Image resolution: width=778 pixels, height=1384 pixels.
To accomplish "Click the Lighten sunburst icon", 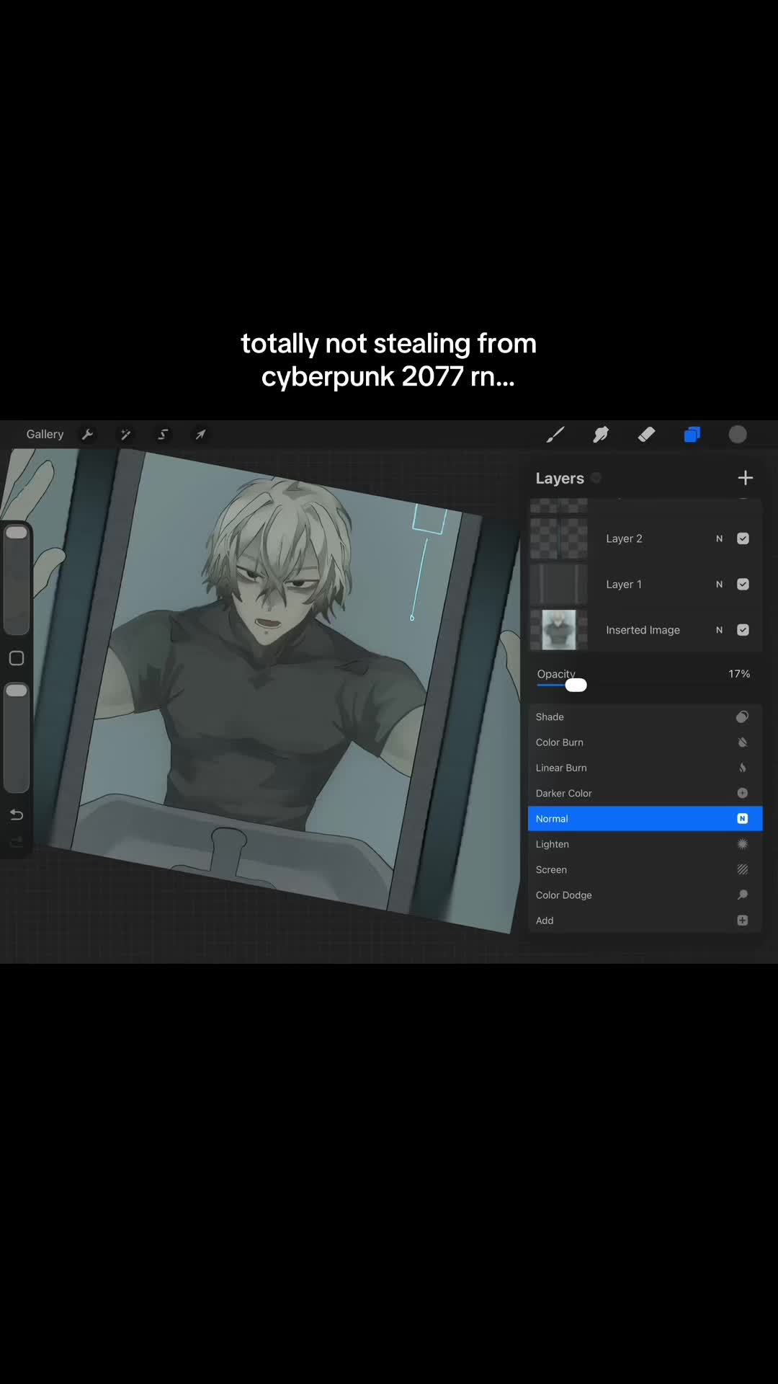I will tap(743, 844).
